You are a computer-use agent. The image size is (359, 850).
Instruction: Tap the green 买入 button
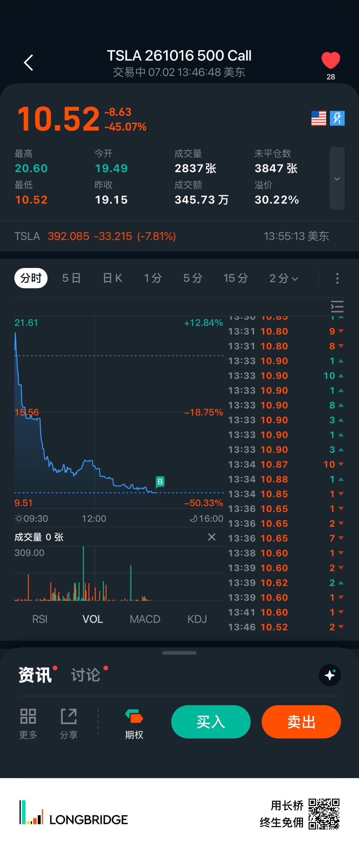click(x=211, y=722)
